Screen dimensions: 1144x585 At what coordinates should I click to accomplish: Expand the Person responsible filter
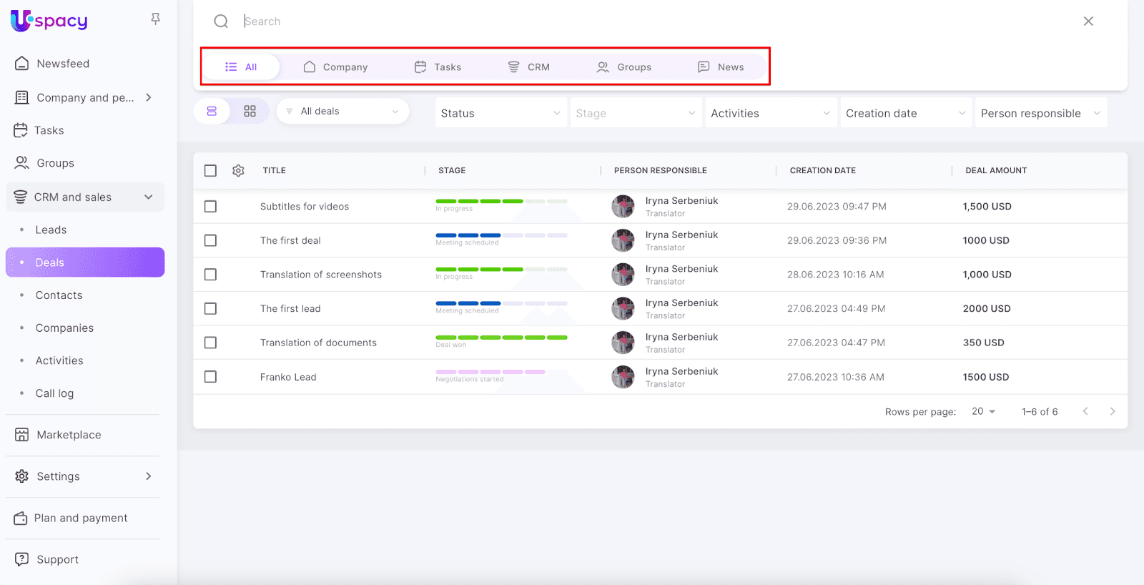click(1040, 113)
